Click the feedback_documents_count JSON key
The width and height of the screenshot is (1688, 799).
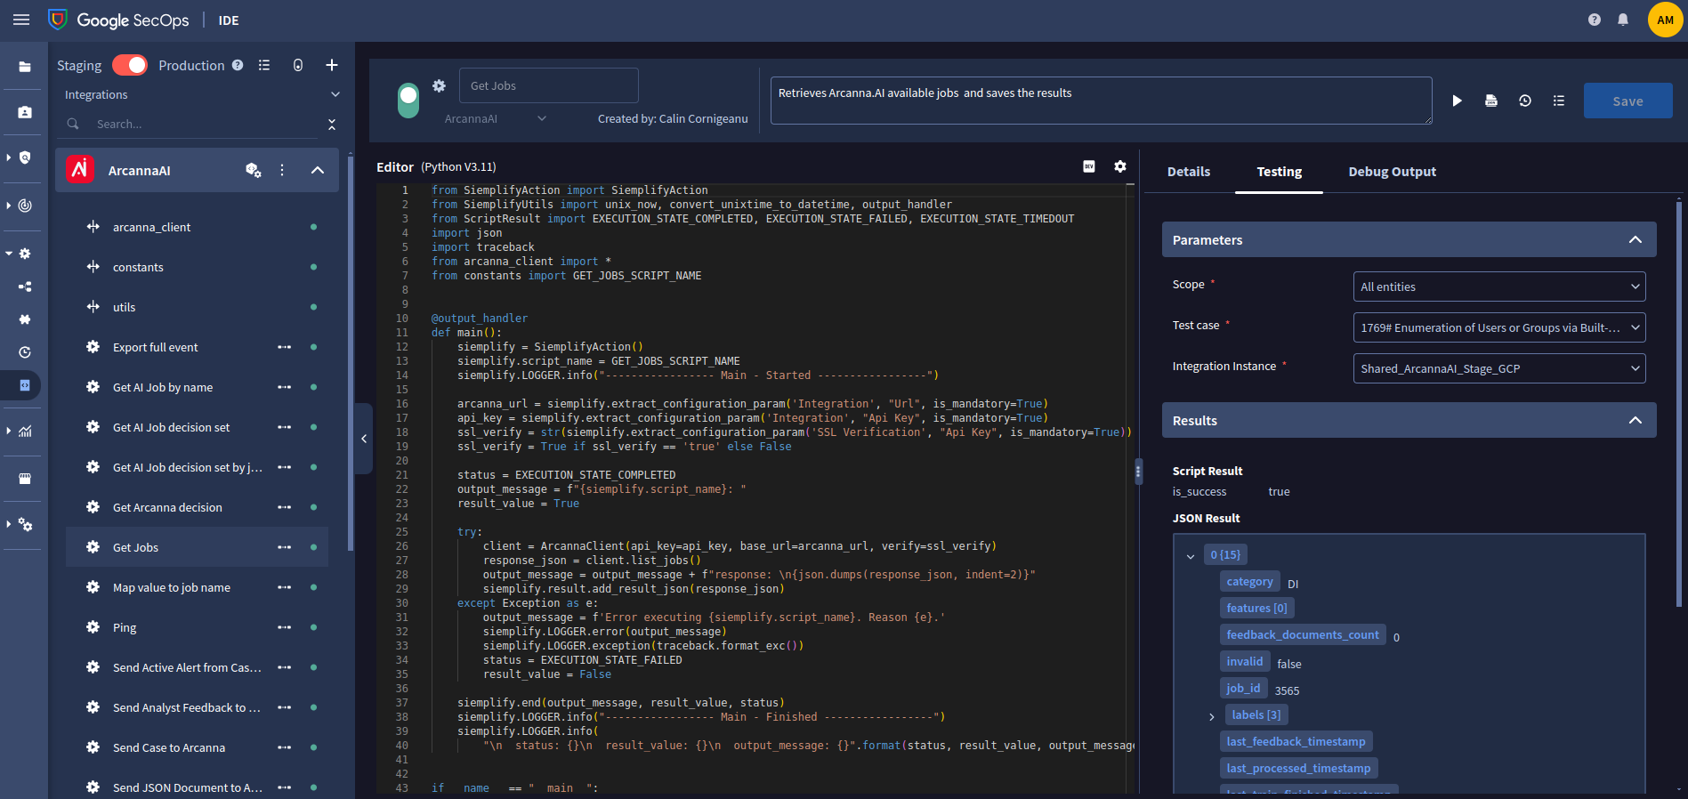(x=1303, y=634)
